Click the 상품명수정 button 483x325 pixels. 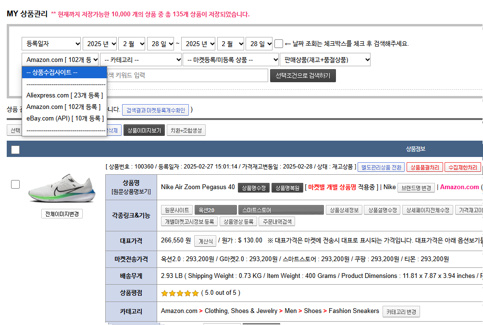253,188
